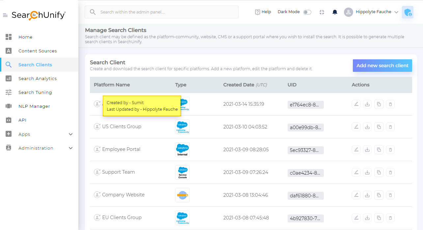The height and width of the screenshot is (230, 423).
Task: Click the user info icon beside EU Clients Group
Action: [97, 217]
